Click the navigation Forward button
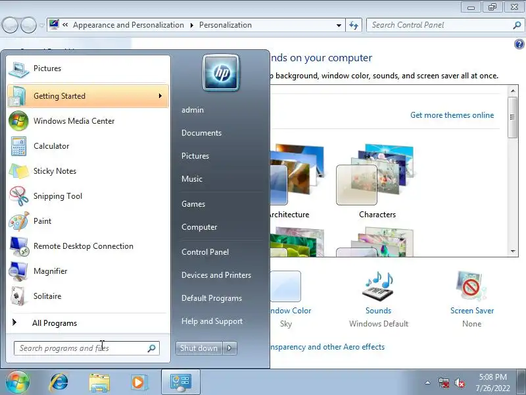Viewport: 526px width, 395px height. coord(28,25)
